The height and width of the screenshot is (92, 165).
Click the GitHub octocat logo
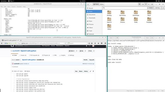tap(12, 46)
